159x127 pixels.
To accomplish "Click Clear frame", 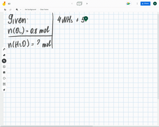I will [44, 10].
